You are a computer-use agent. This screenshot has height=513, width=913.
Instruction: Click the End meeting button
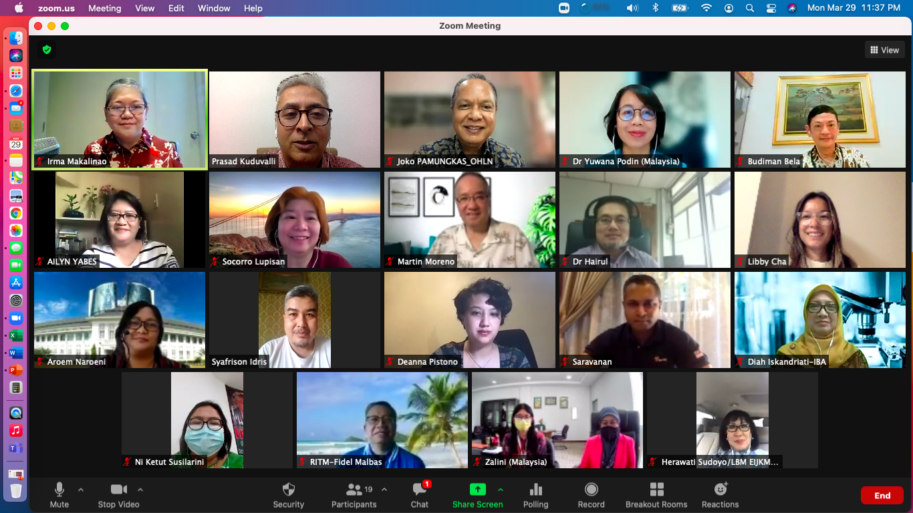tap(882, 495)
